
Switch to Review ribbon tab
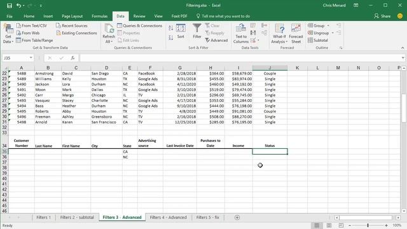coord(139,16)
